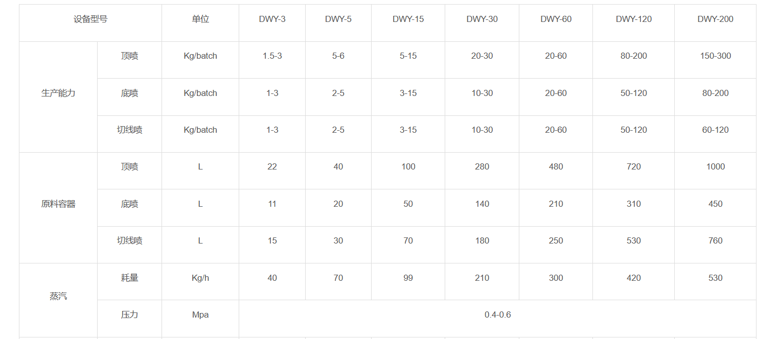Select the 1000 container volume cell
779x339 pixels.
tap(715, 167)
